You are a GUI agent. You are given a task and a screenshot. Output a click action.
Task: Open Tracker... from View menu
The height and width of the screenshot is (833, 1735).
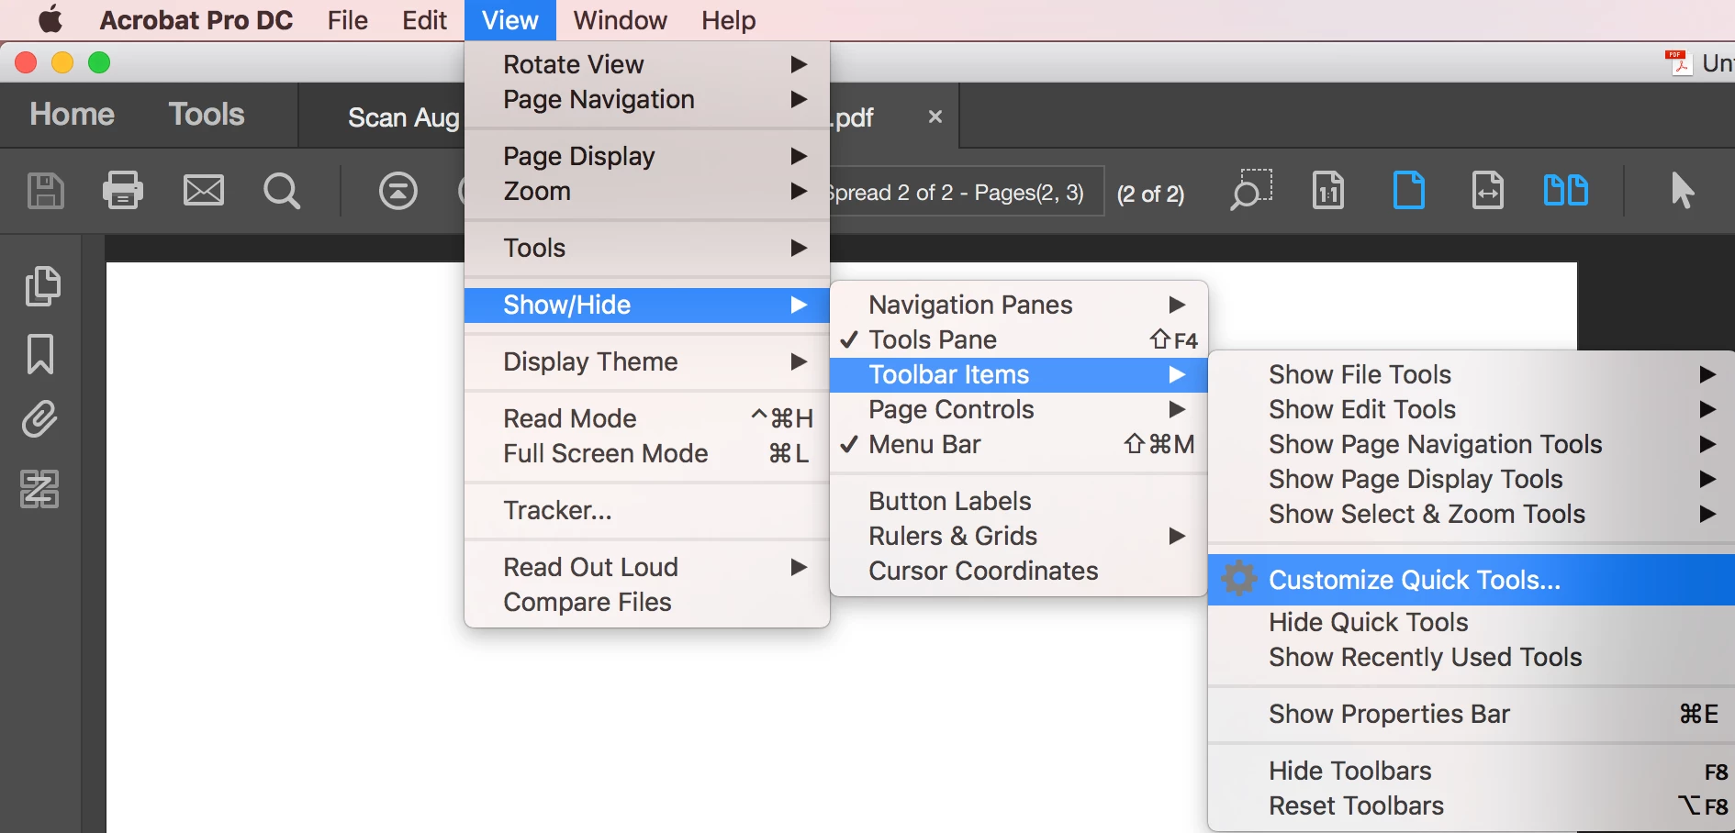click(647, 510)
